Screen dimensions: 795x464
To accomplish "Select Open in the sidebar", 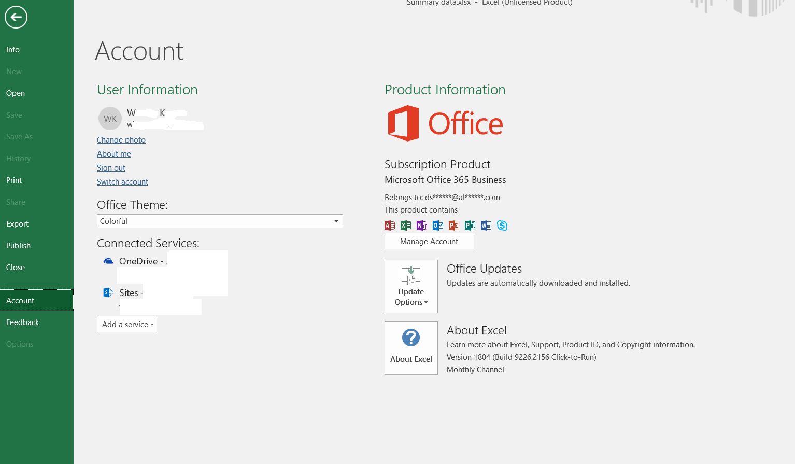I will click(x=37, y=93).
